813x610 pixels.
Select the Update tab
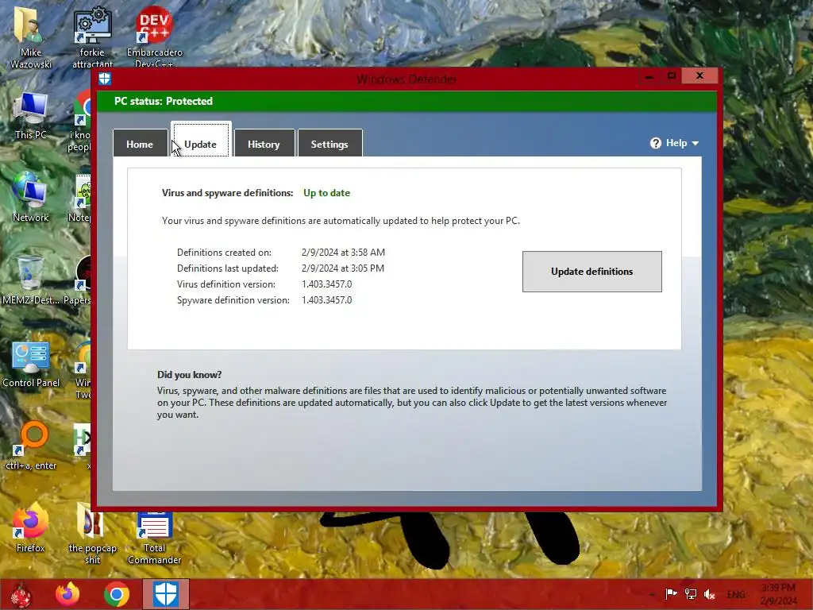tap(201, 140)
